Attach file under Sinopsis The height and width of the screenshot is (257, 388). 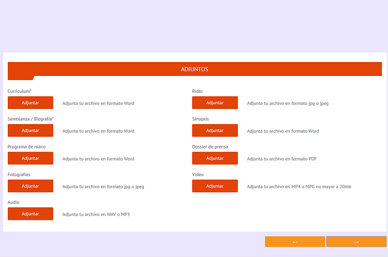coord(215,131)
